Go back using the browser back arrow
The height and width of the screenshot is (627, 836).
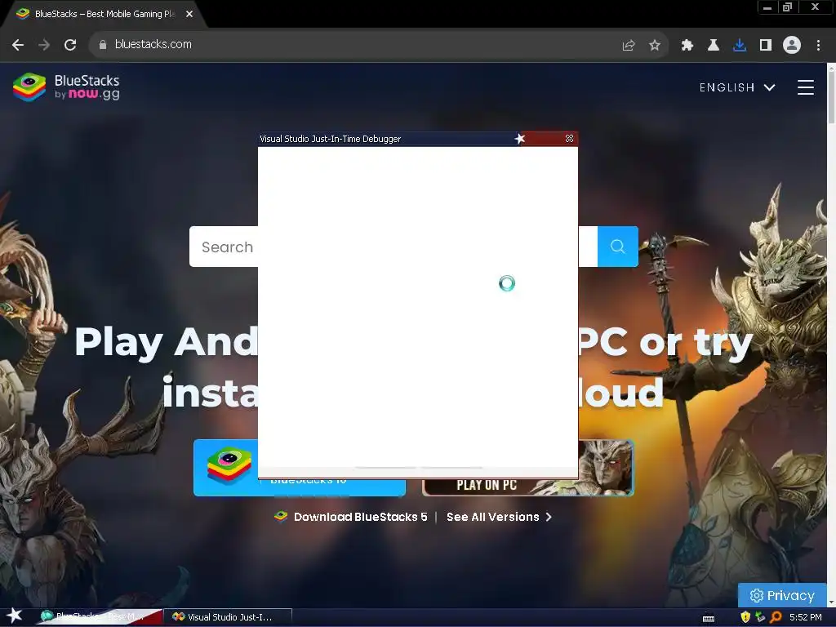point(18,45)
